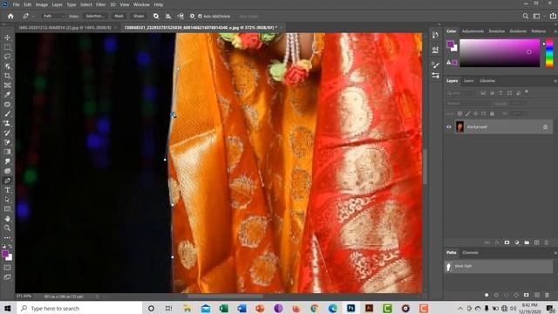This screenshot has height=314, width=558.
Task: Click the Mask button
Action: coord(119,16)
